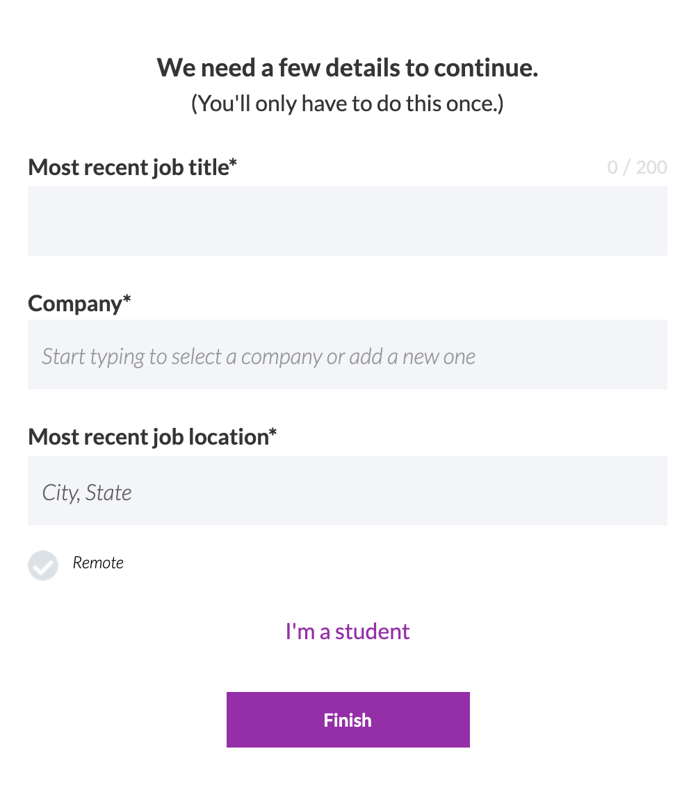Click the 0 / 200 character counter
This screenshot has height=792, width=691.
[x=637, y=167]
